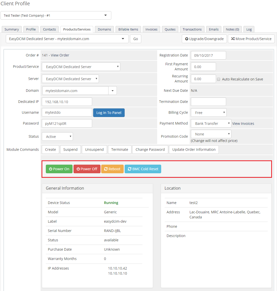
Task: Click the orange Reboot button
Action: (112, 169)
